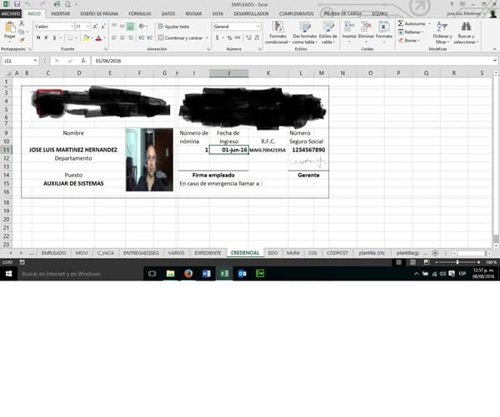Screen dimensions: 500x417
Task: Increase font size with the larger A
Action: coord(95,27)
